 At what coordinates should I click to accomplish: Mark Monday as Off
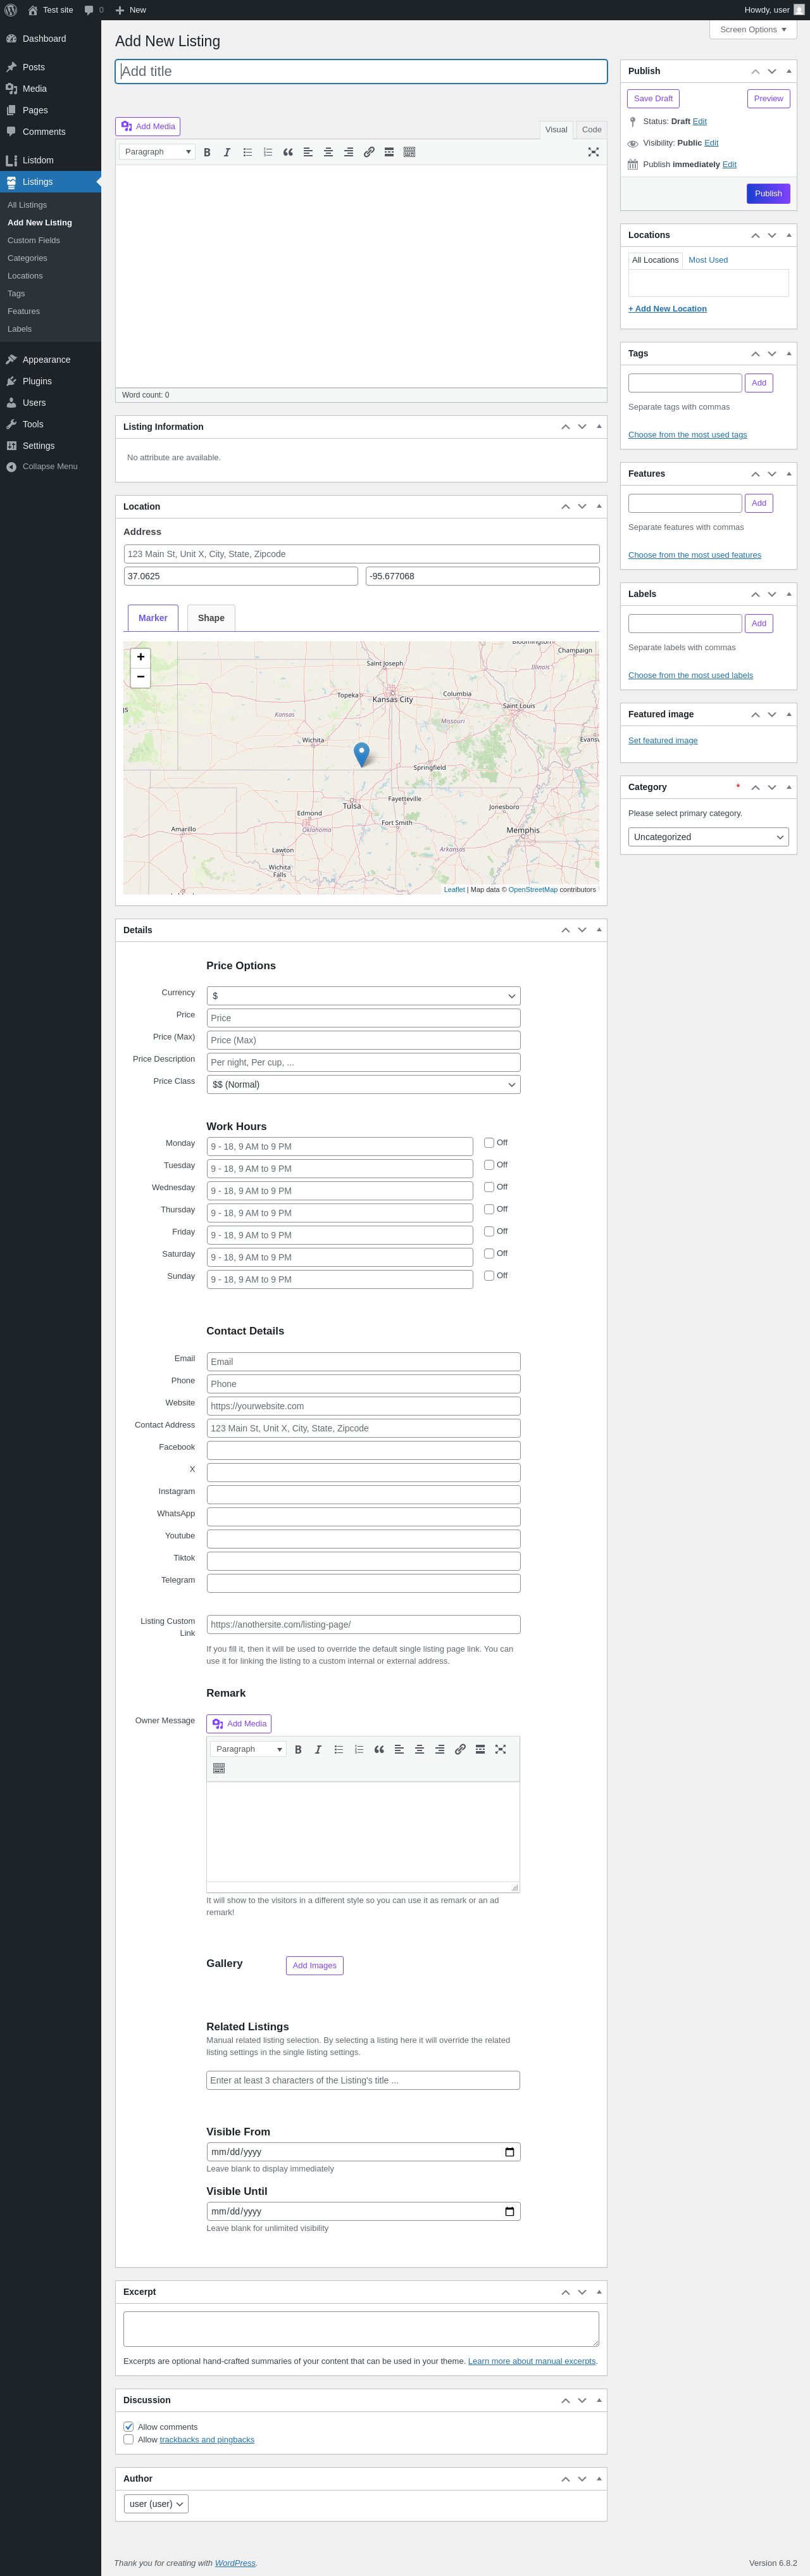coord(489,1142)
